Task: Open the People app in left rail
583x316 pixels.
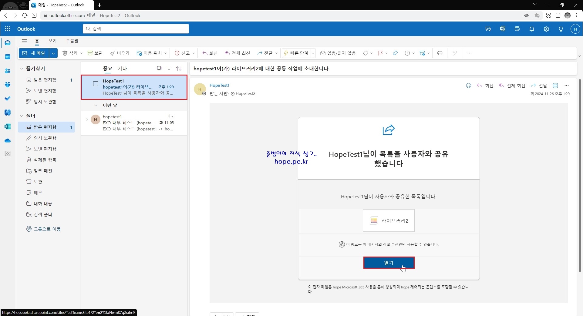Action: point(8,71)
